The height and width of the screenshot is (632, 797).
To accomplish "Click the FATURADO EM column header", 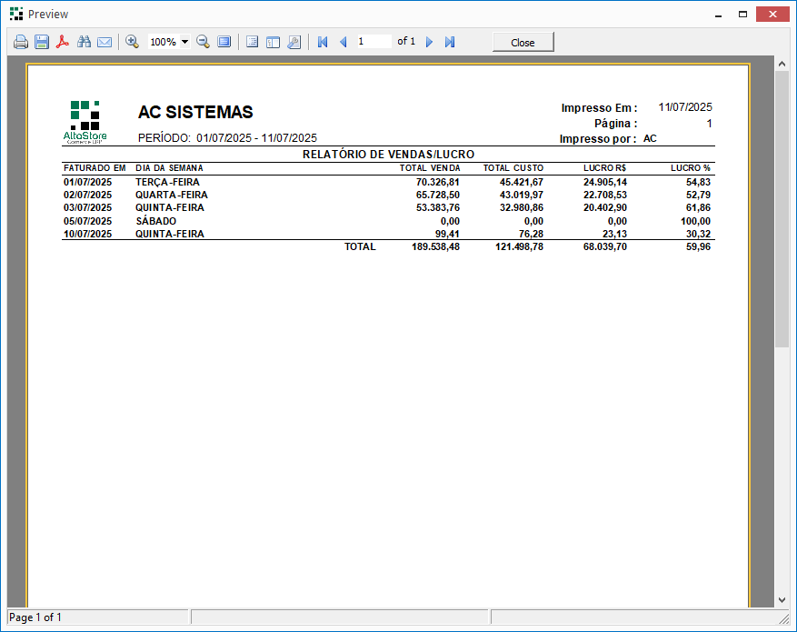I will coord(95,168).
